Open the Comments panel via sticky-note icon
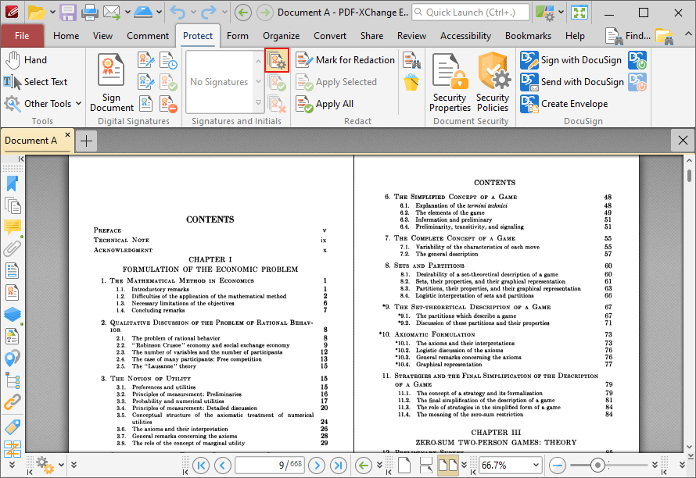The image size is (696, 478). 11,227
